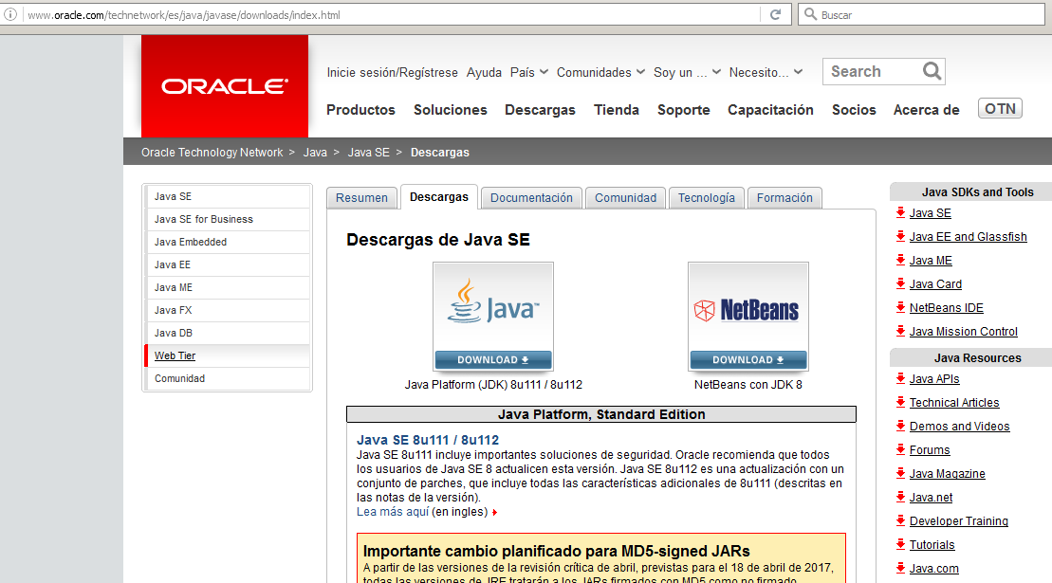This screenshot has width=1052, height=583.
Task: Click the Lea más aquí link
Action: point(393,512)
